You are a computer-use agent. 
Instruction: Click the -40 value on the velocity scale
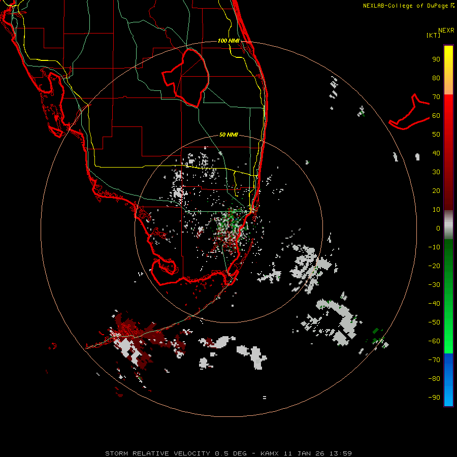pyautogui.click(x=434, y=304)
